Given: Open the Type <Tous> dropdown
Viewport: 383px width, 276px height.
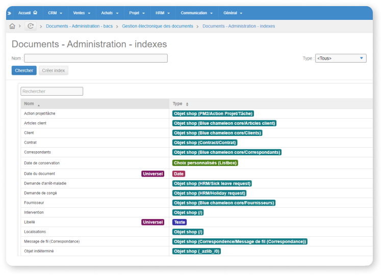Looking at the screenshot, I should click(x=341, y=58).
